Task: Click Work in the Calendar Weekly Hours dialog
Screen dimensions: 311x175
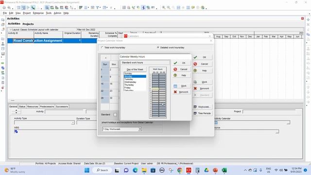Action: pyautogui.click(x=181, y=86)
